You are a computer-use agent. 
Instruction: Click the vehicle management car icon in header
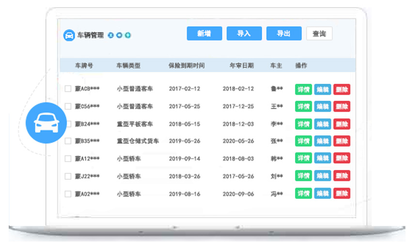[x=69, y=35]
